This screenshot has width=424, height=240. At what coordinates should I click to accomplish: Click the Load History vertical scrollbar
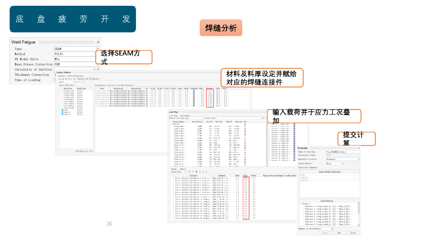[358, 214]
